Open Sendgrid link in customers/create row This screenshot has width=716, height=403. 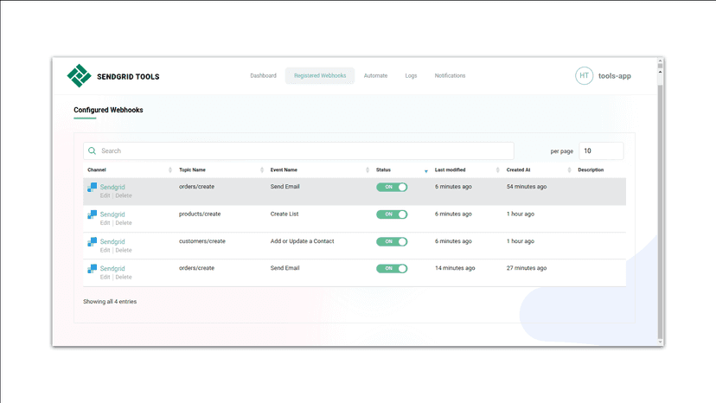click(112, 241)
